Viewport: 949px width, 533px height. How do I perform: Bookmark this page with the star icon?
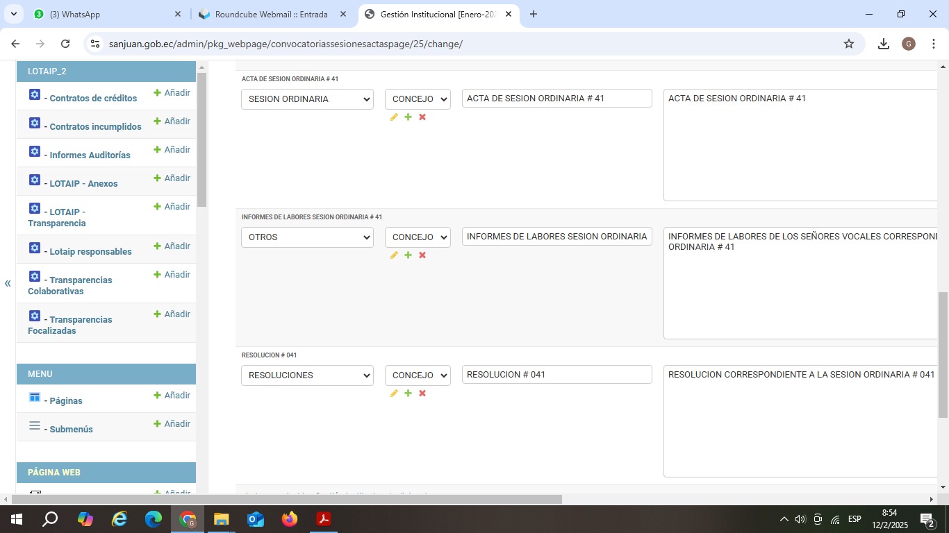click(x=848, y=44)
